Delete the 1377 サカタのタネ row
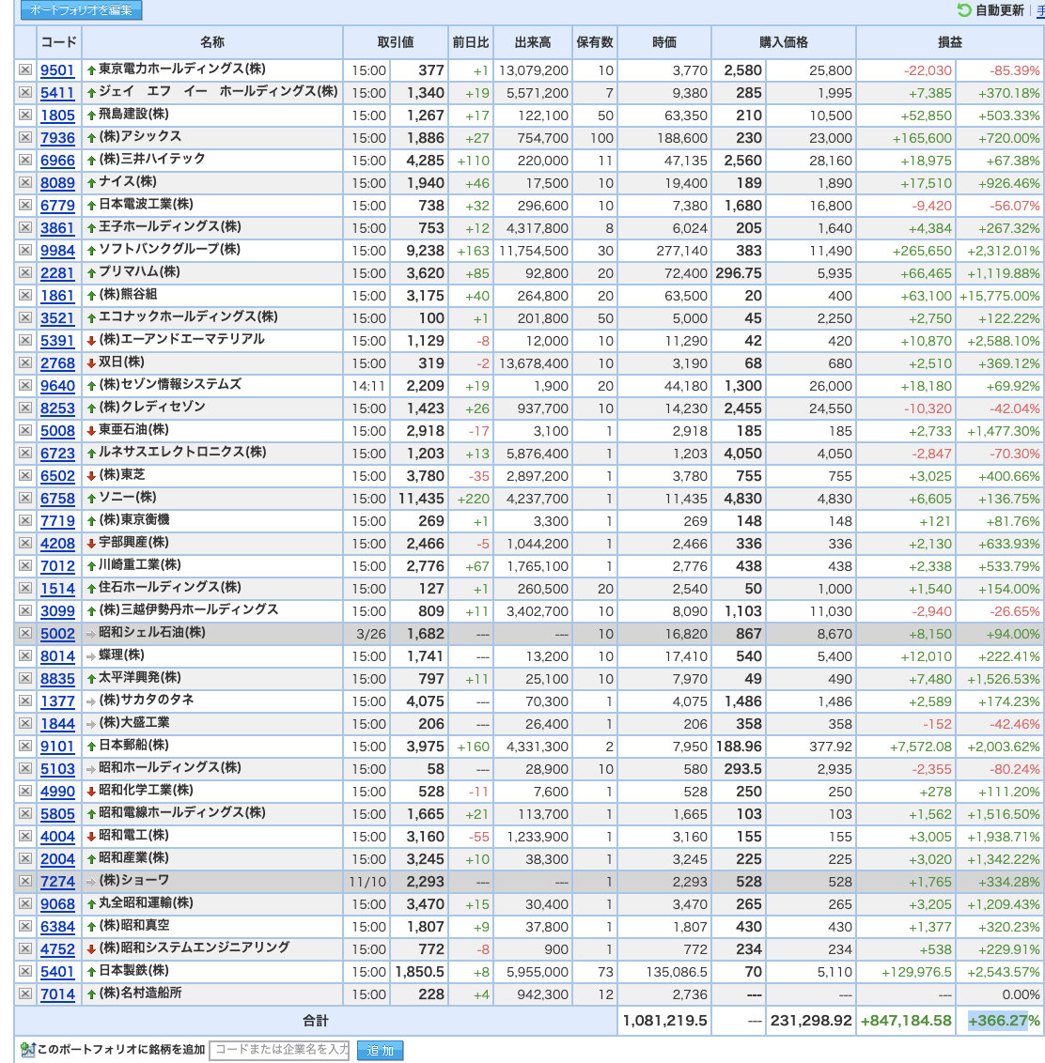Screen dimensions: 1045x1063 25,701
